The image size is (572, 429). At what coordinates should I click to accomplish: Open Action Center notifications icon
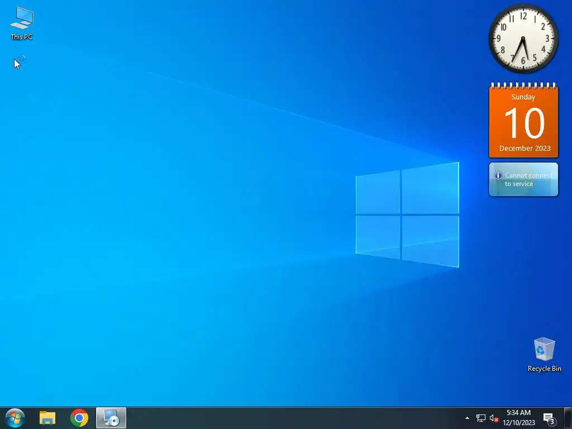[x=549, y=418]
